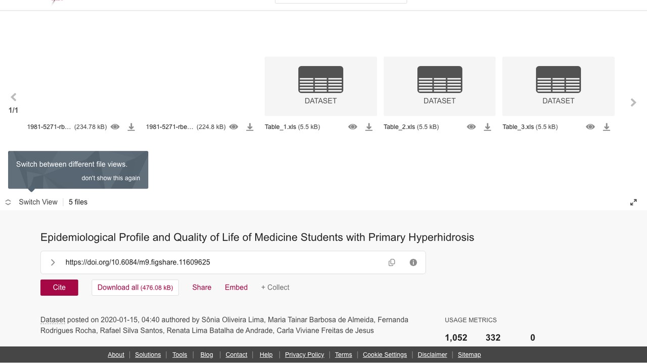This screenshot has width=647, height=364.
Task: Open the Sitemap footer link
Action: click(x=469, y=355)
